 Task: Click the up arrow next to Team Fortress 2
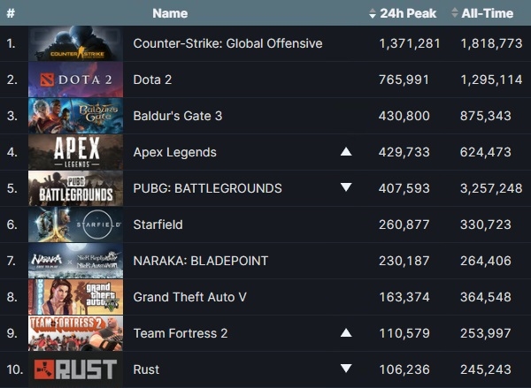tap(346, 333)
